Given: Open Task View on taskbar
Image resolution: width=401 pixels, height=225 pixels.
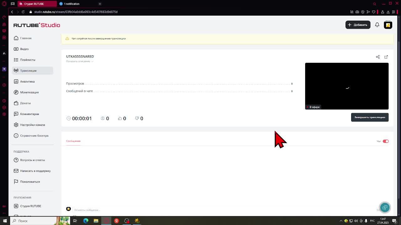Looking at the screenshot, I should click(x=75, y=221).
